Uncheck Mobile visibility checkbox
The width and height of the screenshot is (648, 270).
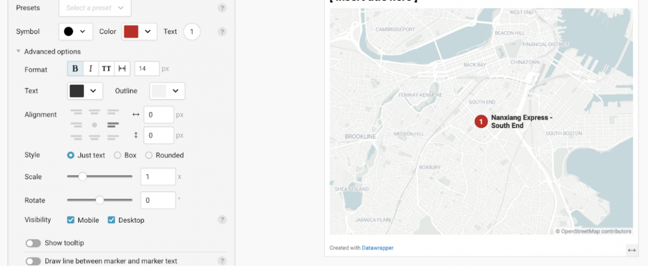pos(71,220)
